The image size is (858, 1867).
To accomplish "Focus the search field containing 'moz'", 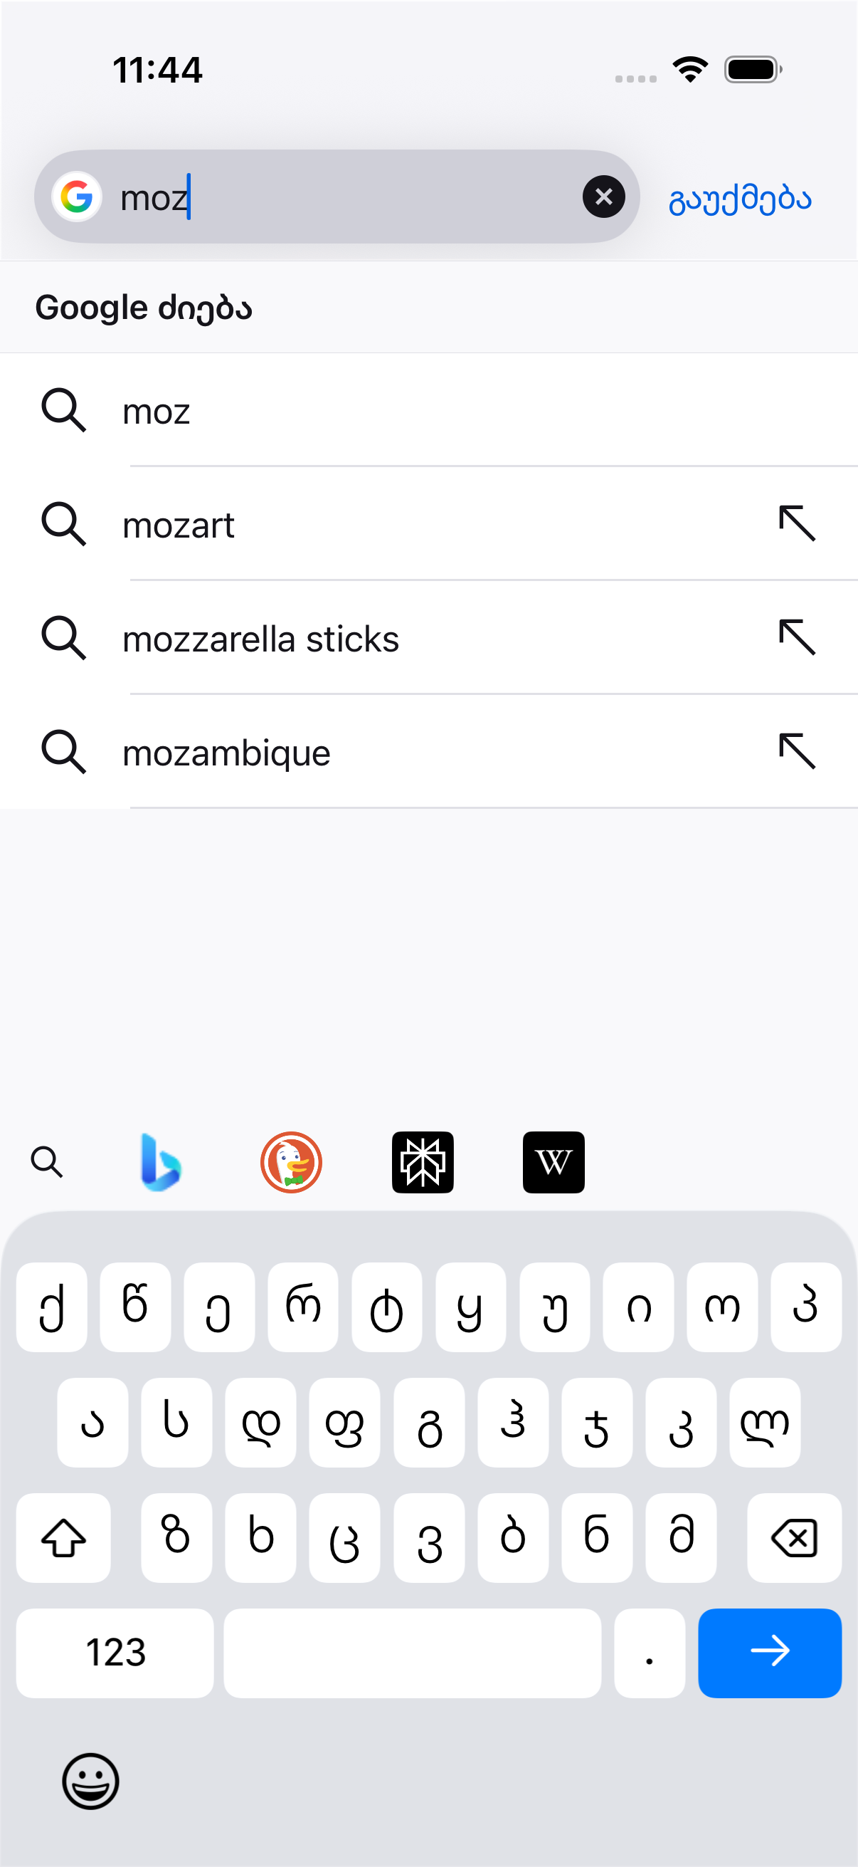I will pyautogui.click(x=337, y=197).
